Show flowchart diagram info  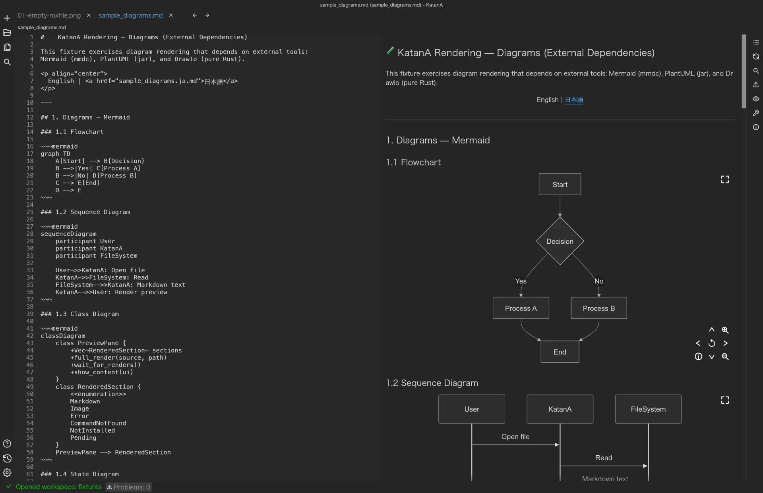pos(698,356)
